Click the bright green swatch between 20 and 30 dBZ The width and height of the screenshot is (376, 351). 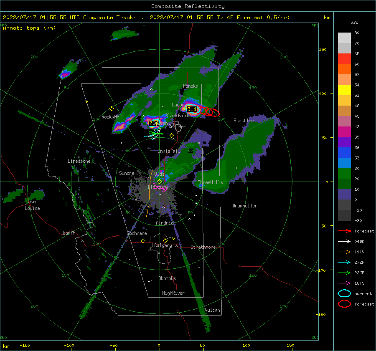(x=344, y=174)
